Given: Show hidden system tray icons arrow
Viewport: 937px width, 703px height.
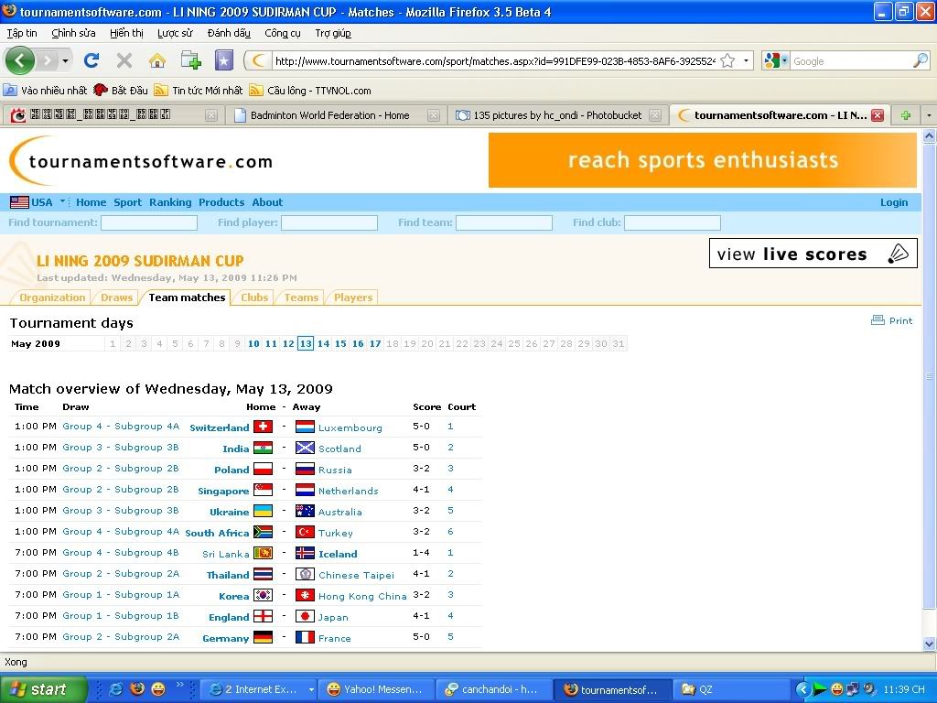Looking at the screenshot, I should tap(802, 689).
